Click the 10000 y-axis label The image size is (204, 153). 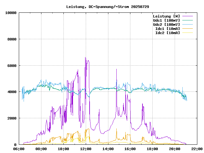tap(11, 13)
